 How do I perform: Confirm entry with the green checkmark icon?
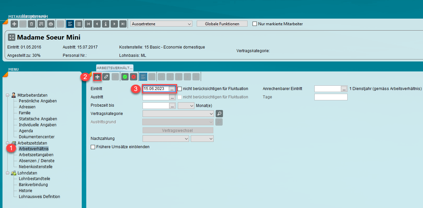pos(125,77)
